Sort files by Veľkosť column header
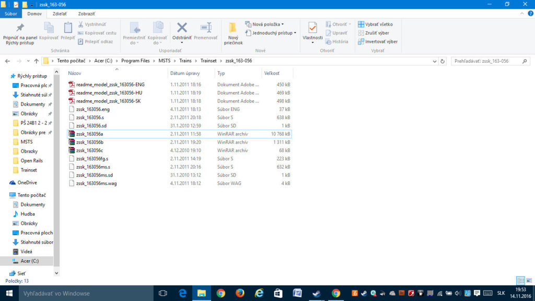The width and height of the screenshot is (535, 301). click(x=272, y=73)
